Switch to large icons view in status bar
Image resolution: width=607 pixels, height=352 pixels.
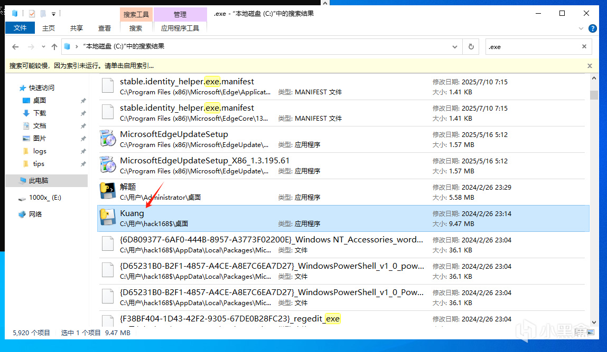591,333
